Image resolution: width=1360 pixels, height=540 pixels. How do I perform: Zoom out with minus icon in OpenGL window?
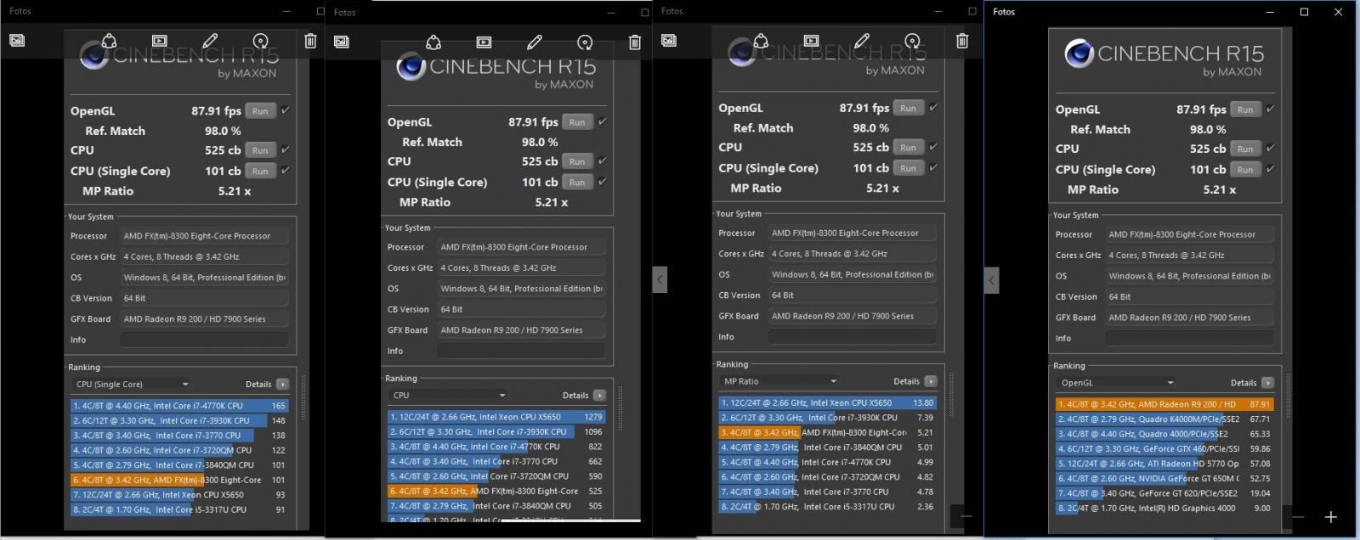[1297, 516]
